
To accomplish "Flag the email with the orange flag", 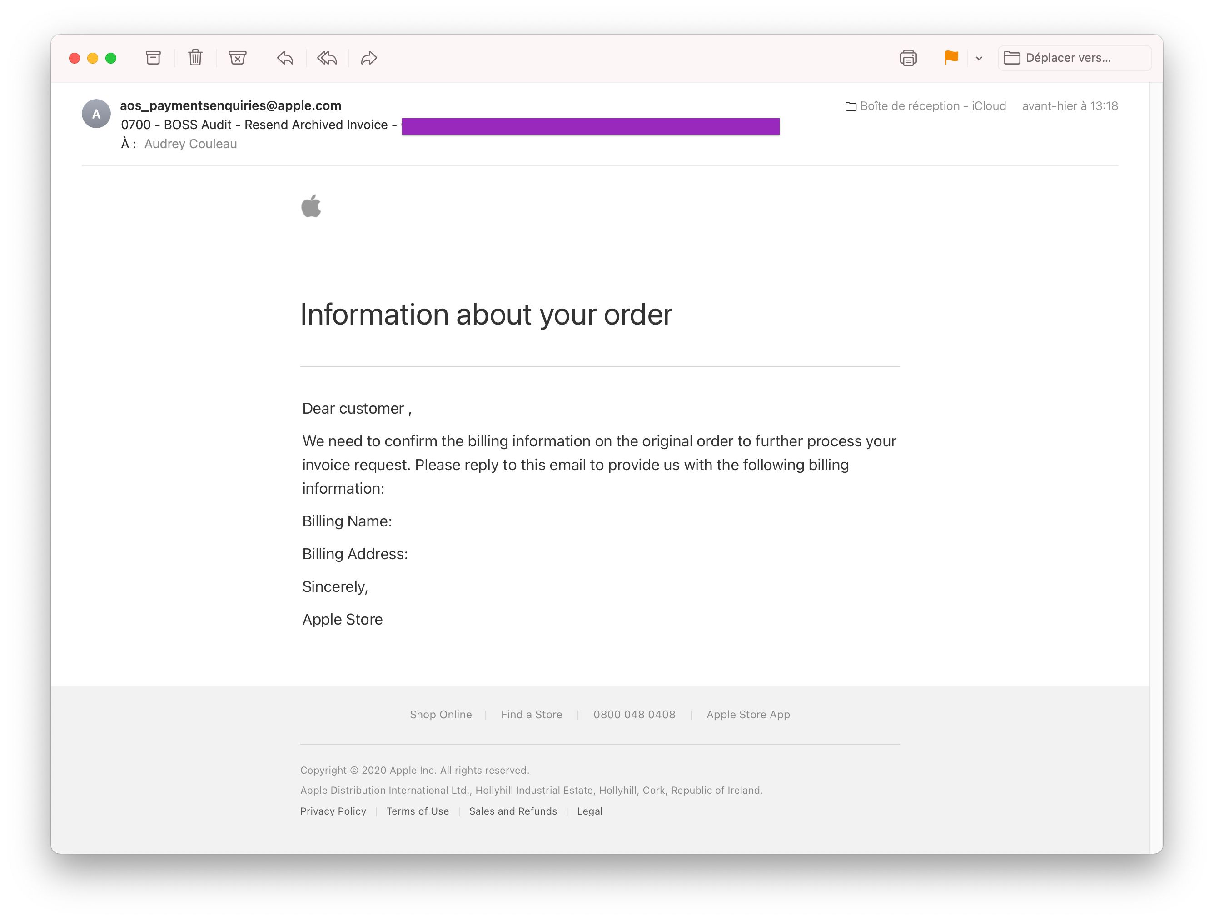I will (950, 58).
